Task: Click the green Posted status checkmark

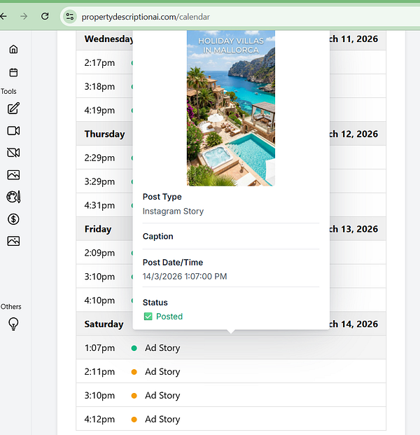Action: click(x=148, y=317)
